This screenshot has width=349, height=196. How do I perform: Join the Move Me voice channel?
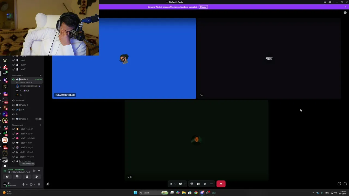coord(27,100)
